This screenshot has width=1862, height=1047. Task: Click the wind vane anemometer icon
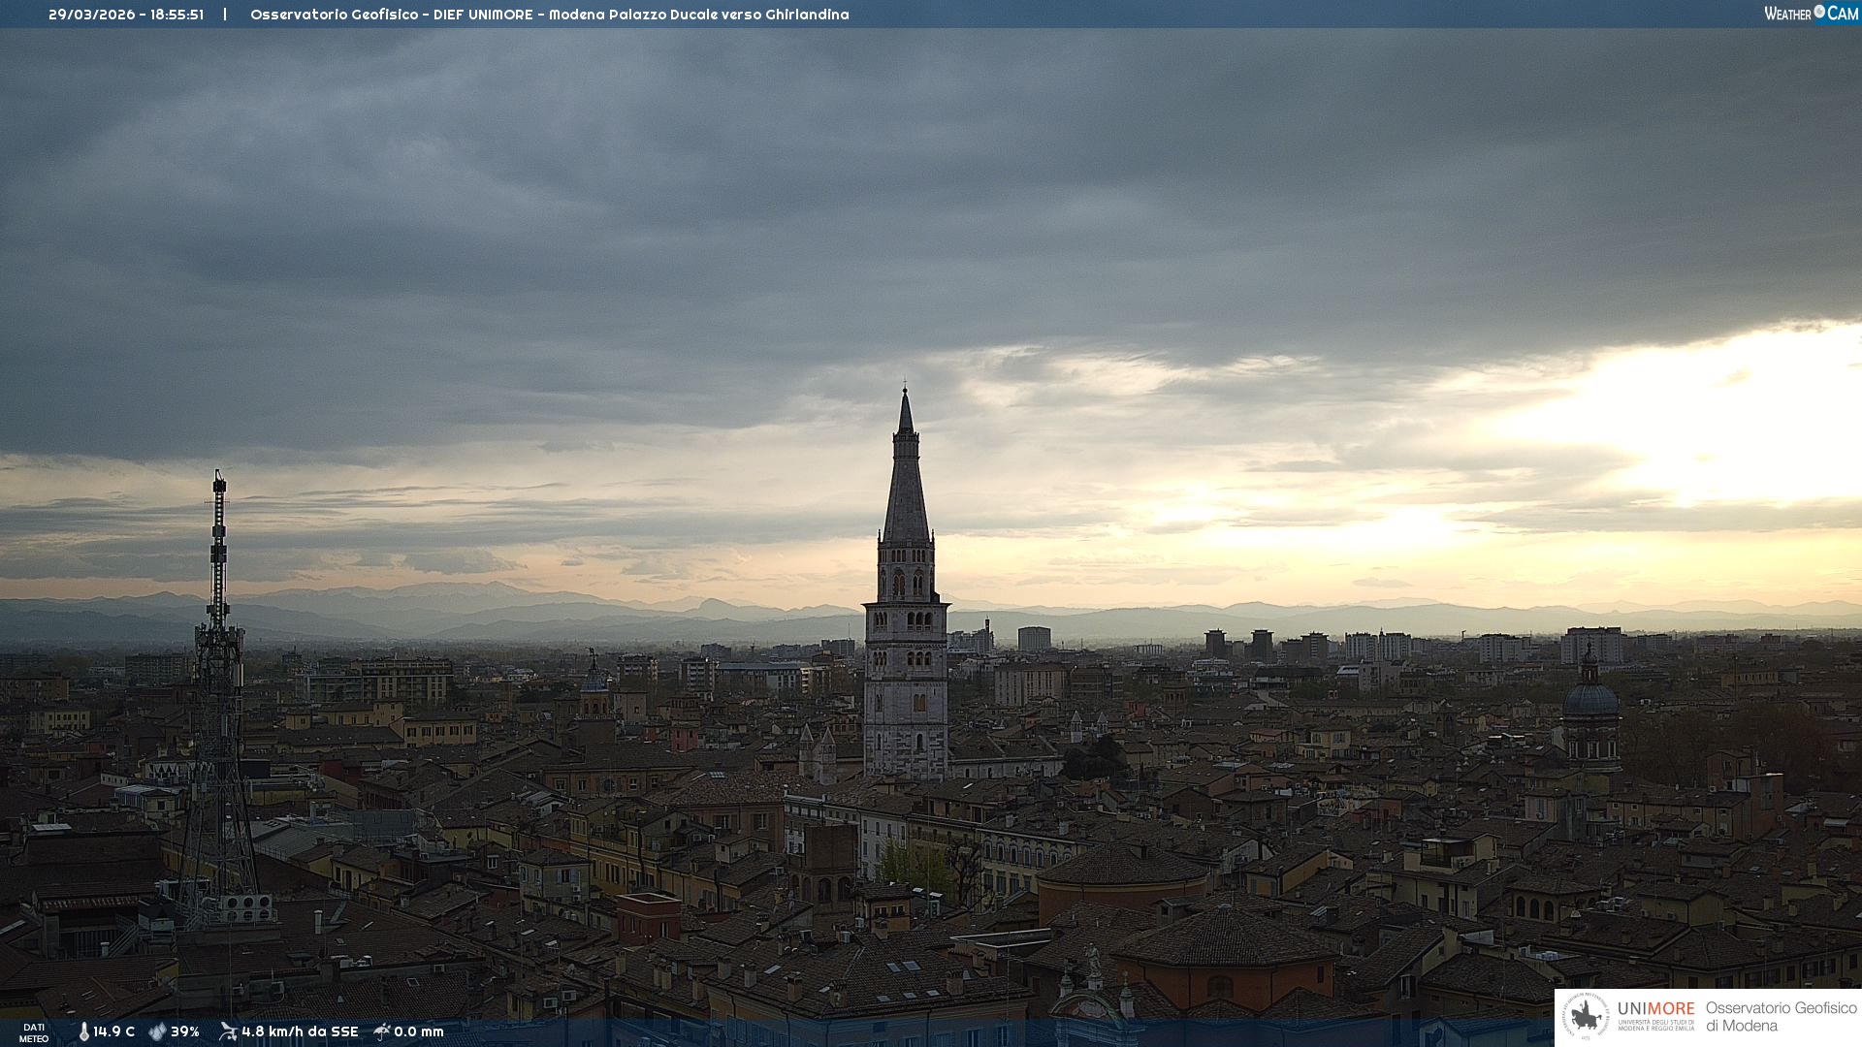click(228, 1031)
